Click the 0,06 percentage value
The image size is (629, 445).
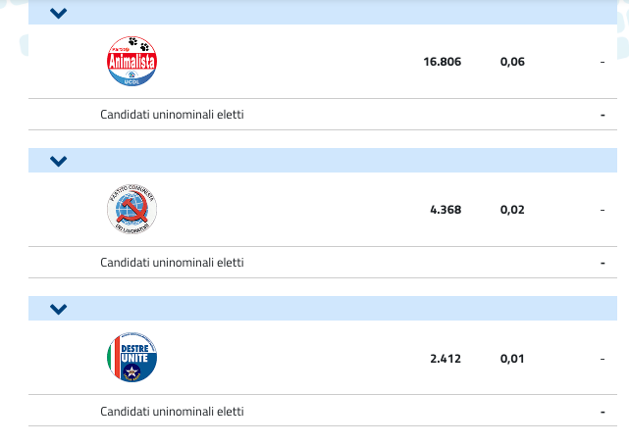512,62
